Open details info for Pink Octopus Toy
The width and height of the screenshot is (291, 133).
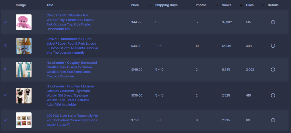coord(273,22)
